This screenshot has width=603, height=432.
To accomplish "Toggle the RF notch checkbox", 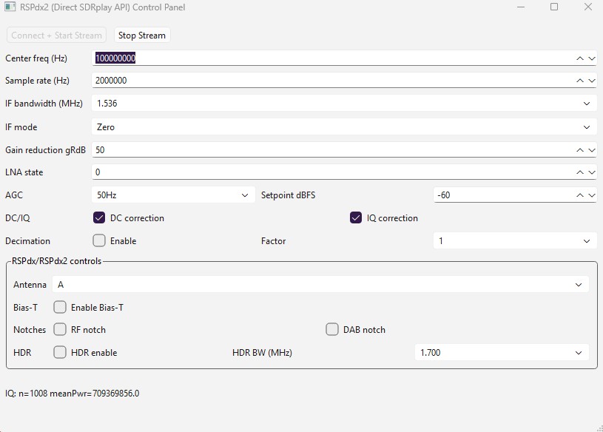I will [x=60, y=330].
